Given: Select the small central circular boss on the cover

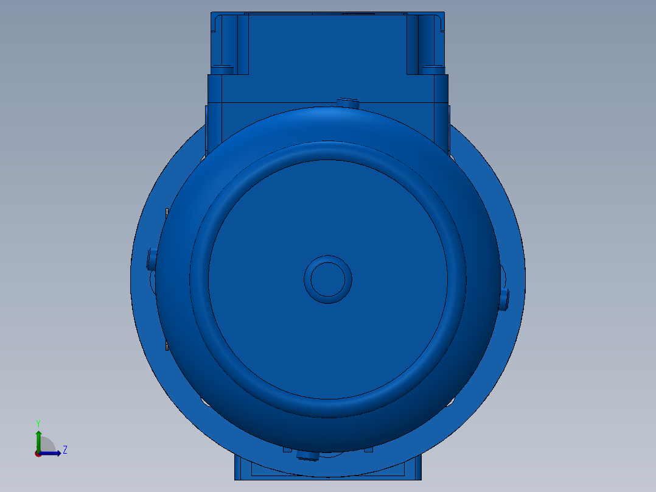Looking at the screenshot, I should pos(328,279).
